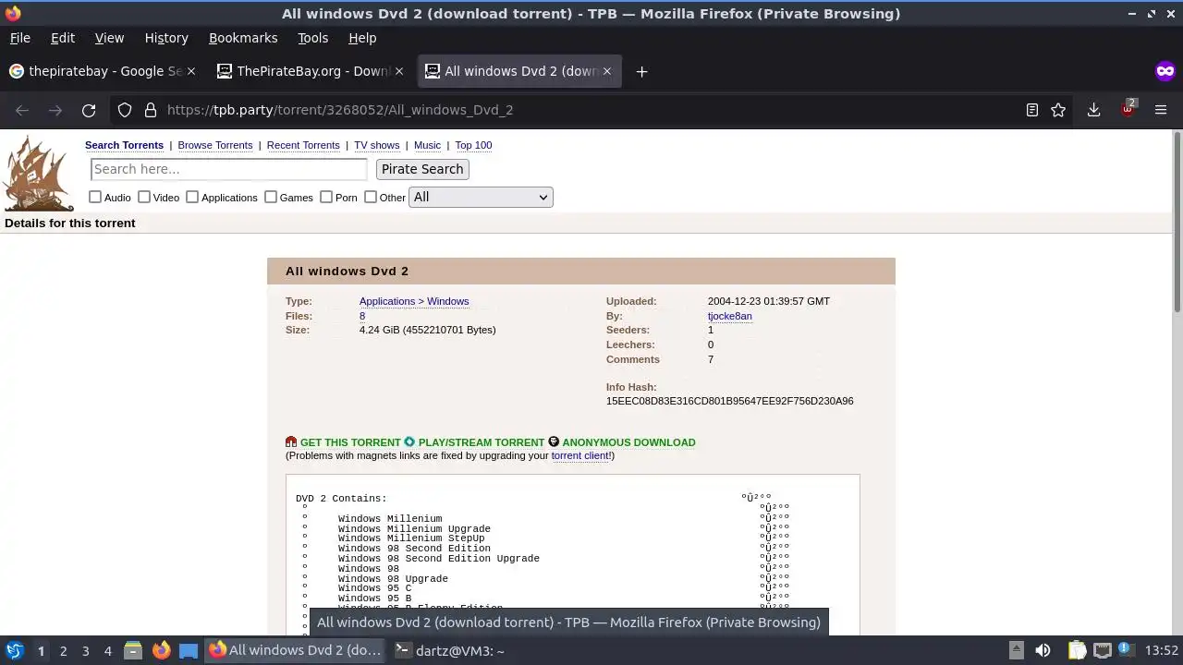The image size is (1183, 665).
Task: Click ANONYMOUS DOWNLOAD link
Action: click(x=628, y=442)
